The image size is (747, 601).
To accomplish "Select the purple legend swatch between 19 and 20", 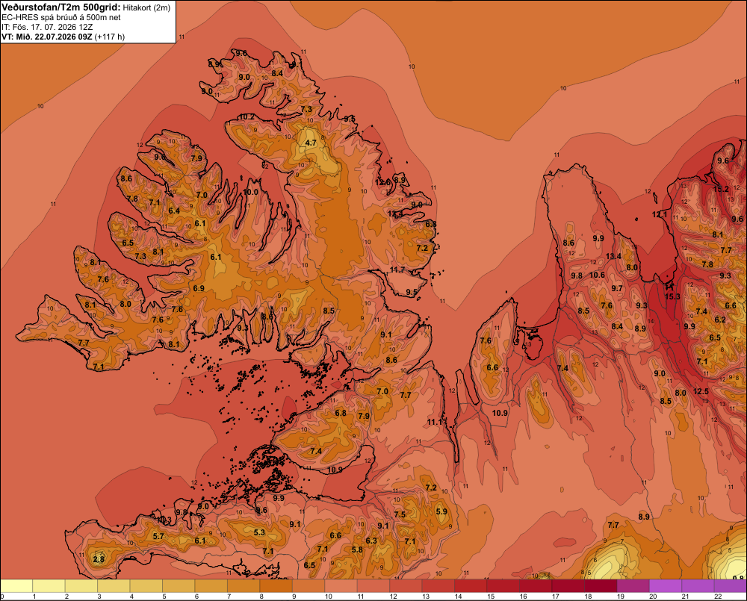I will pos(633,586).
